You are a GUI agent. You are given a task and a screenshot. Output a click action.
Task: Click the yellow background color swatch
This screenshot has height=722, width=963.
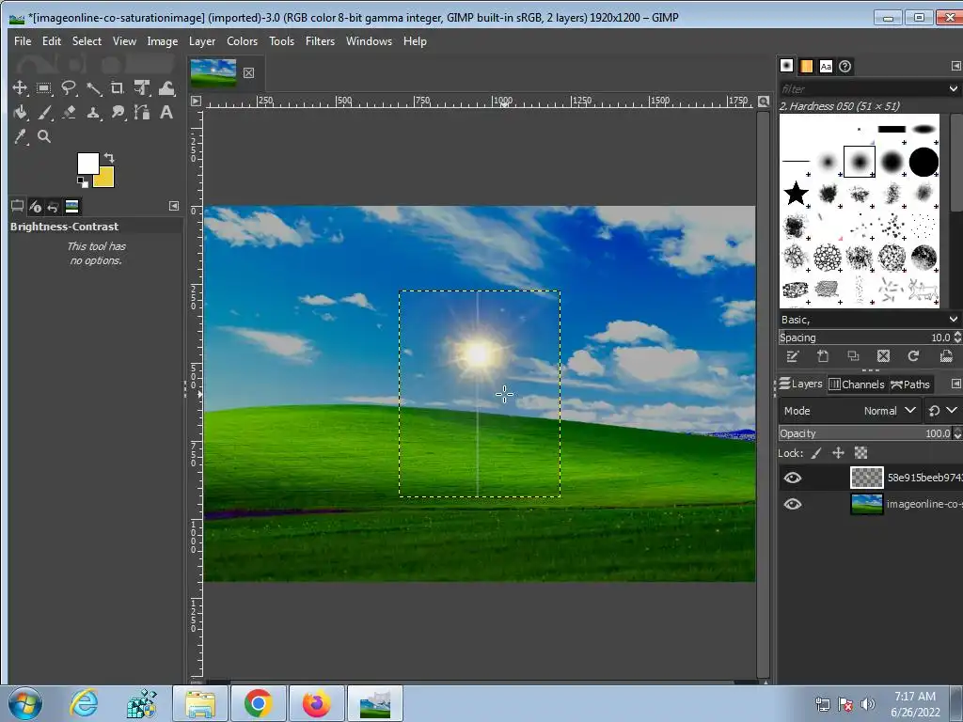(x=105, y=179)
